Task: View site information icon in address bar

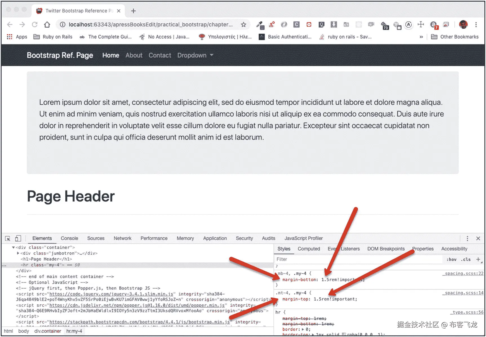Action: coord(63,24)
